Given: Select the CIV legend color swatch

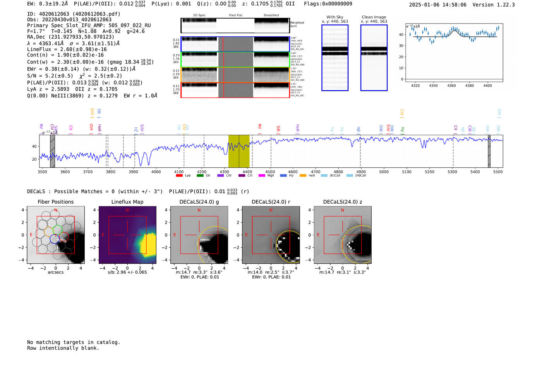Looking at the screenshot, I should pyautogui.click(x=221, y=175).
